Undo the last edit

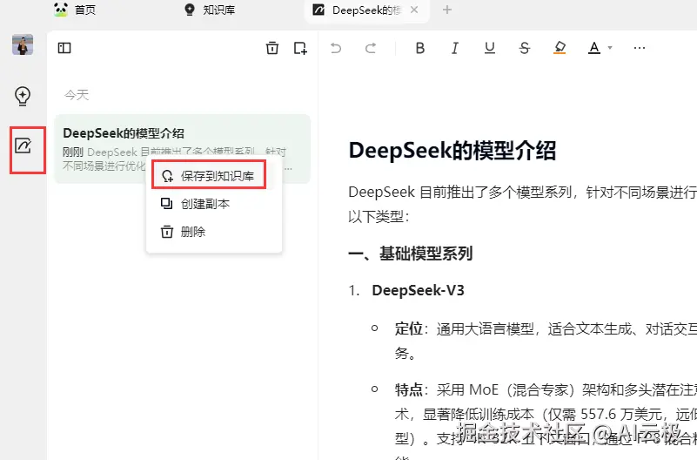(x=336, y=48)
